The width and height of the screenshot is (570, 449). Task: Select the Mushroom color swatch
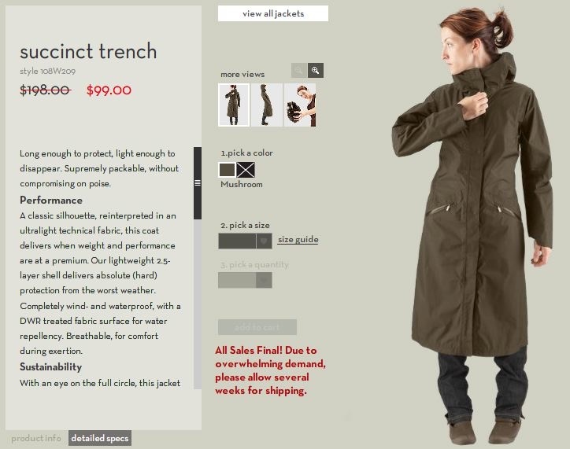227,170
